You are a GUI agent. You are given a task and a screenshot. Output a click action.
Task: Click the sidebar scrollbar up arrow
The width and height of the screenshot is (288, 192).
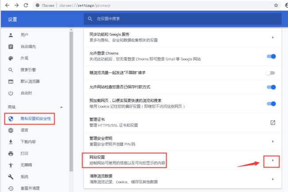click(71, 30)
